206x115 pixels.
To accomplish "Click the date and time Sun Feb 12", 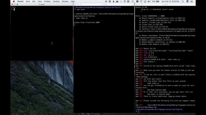I will [170, 1].
